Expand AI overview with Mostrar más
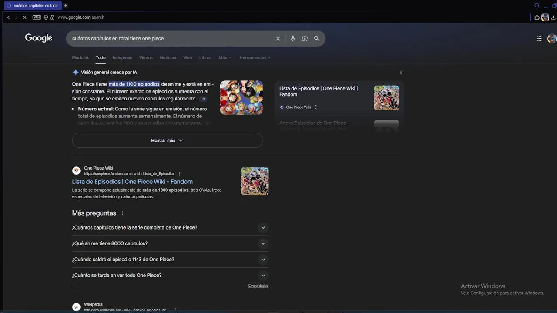The height and width of the screenshot is (313, 557). point(167,140)
